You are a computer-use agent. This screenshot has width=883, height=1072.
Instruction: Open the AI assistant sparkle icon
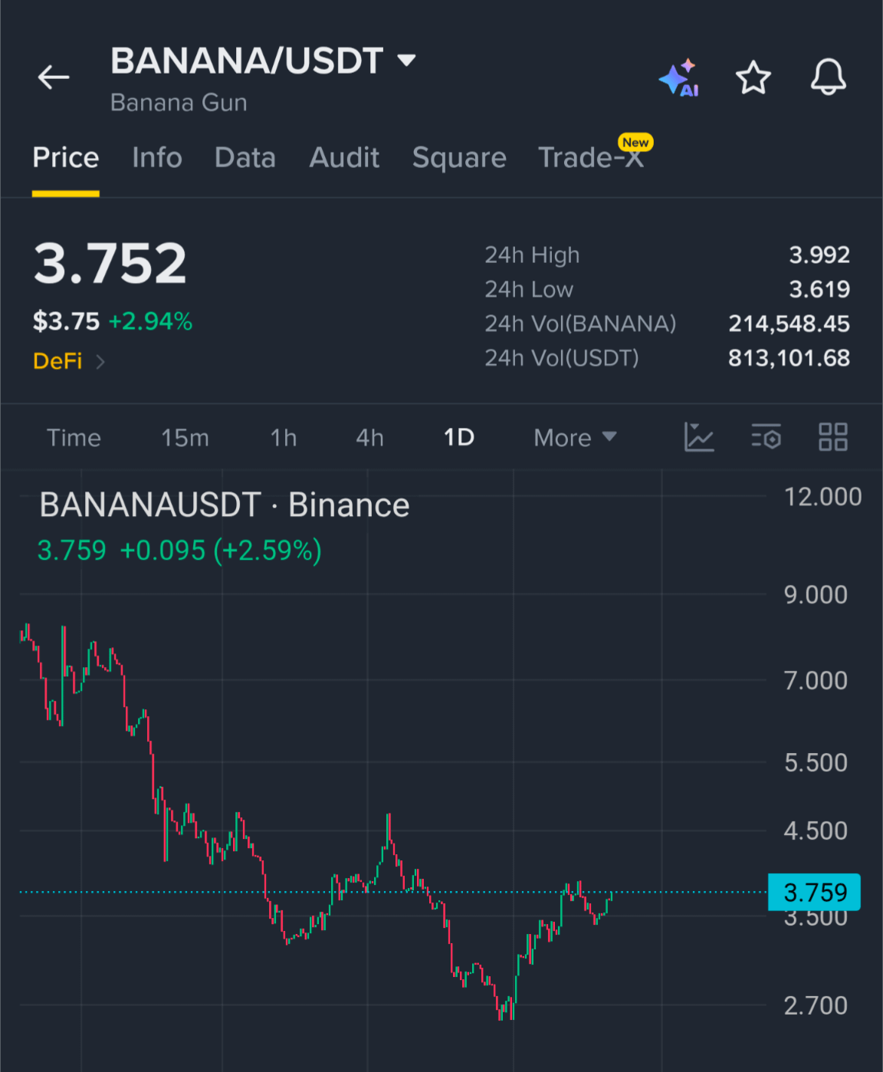pos(679,77)
